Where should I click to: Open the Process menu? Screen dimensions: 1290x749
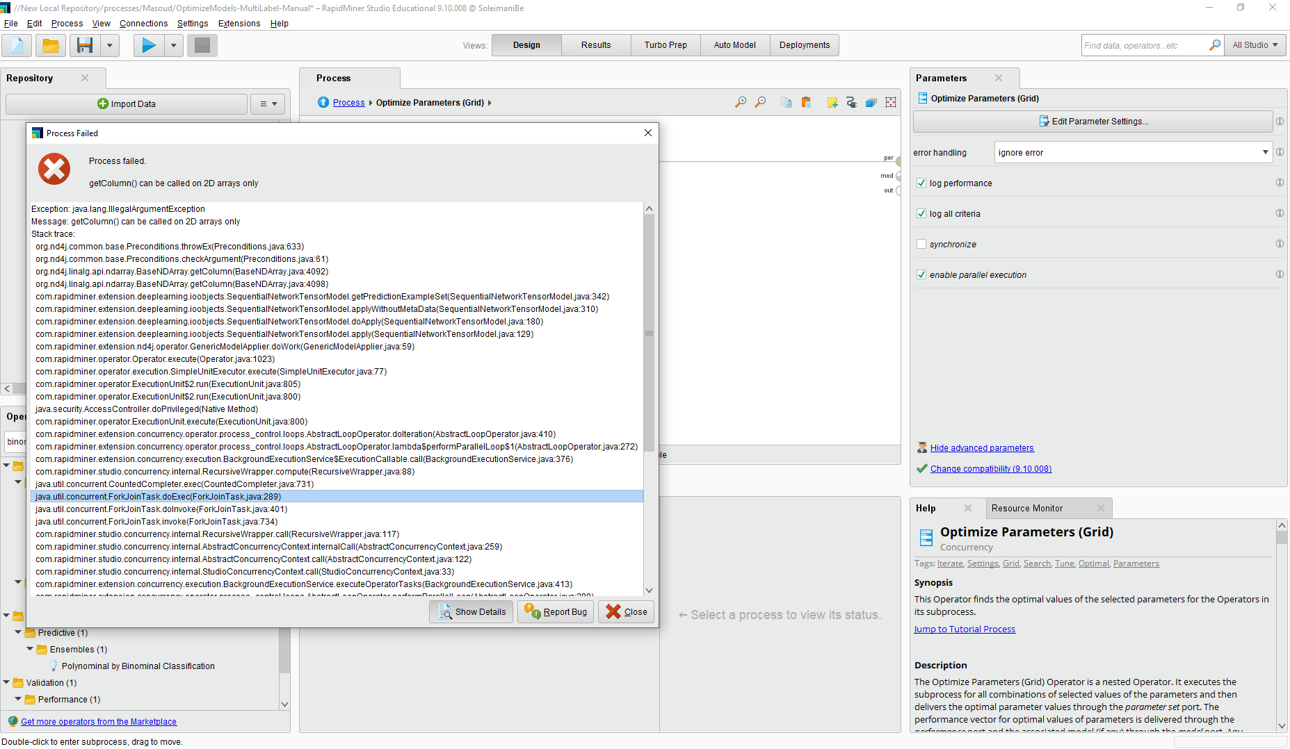click(67, 23)
